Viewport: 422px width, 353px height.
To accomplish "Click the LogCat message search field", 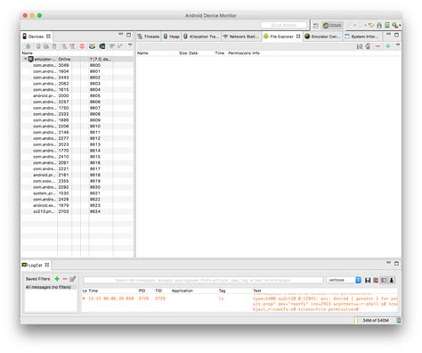I will 203,280.
